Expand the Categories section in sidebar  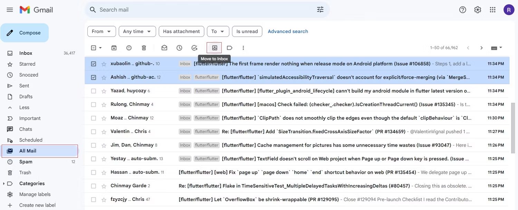(x=4, y=183)
